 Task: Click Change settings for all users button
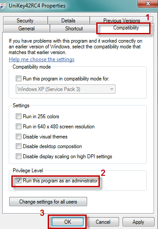48,202
